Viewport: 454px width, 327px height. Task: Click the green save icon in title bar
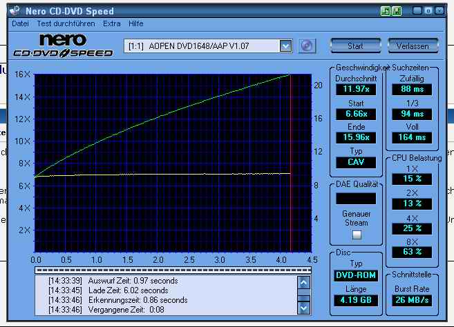pos(397,11)
